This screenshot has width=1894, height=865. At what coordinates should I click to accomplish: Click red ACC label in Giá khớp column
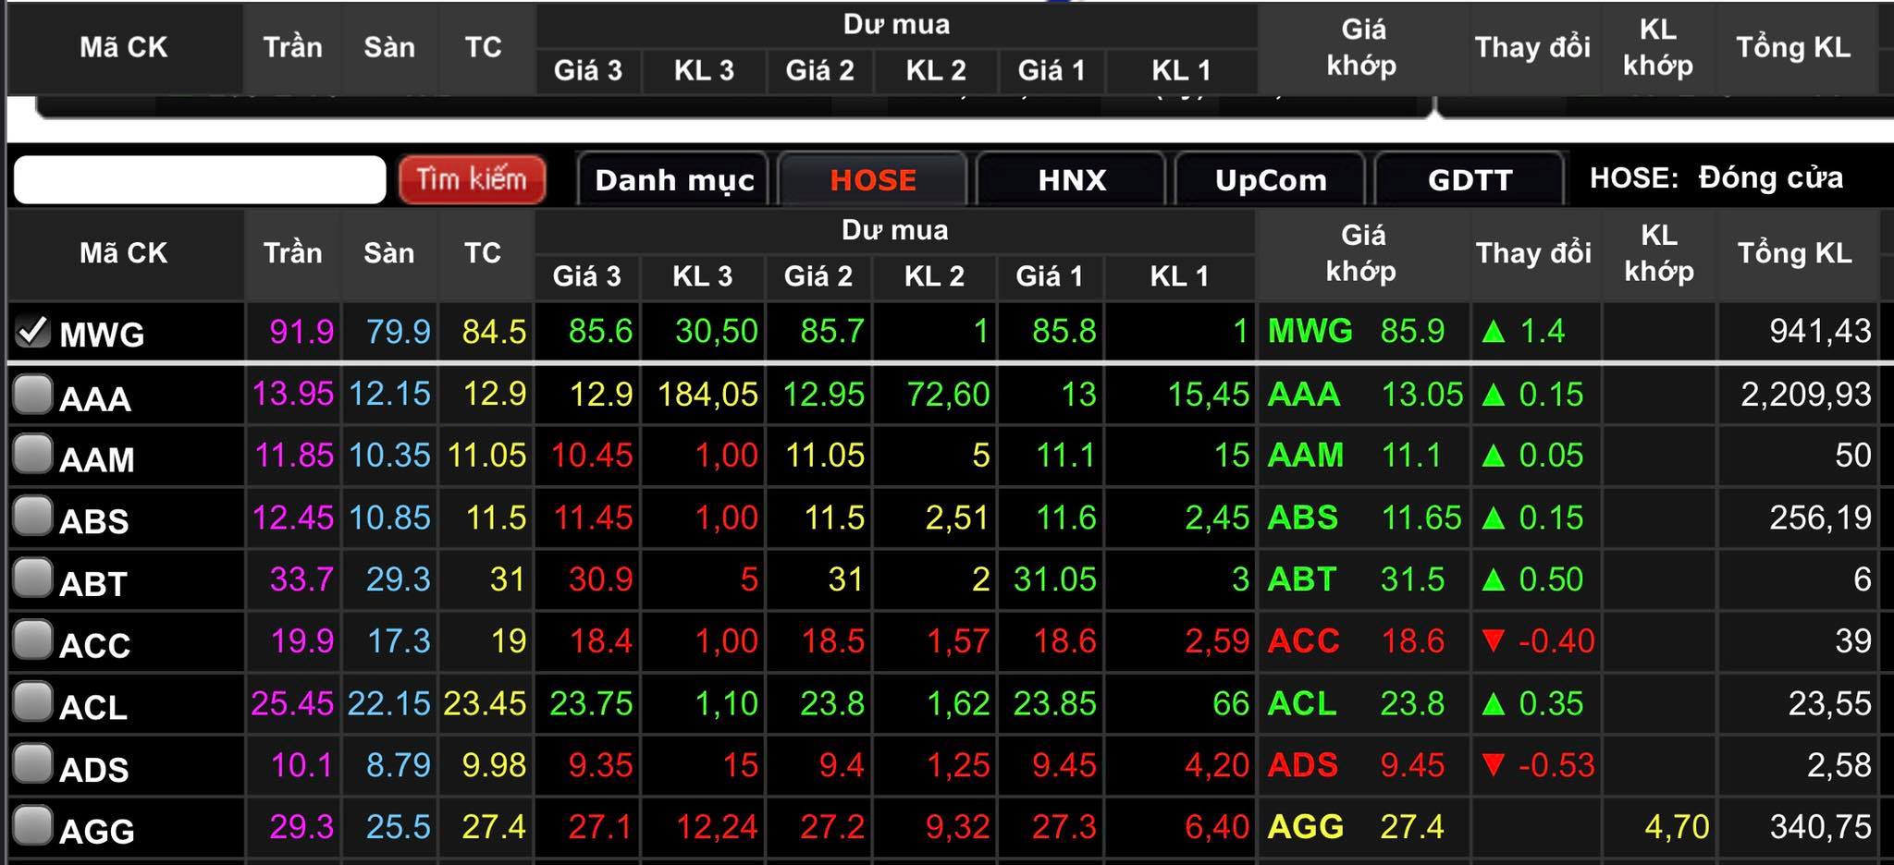[x=1304, y=640]
